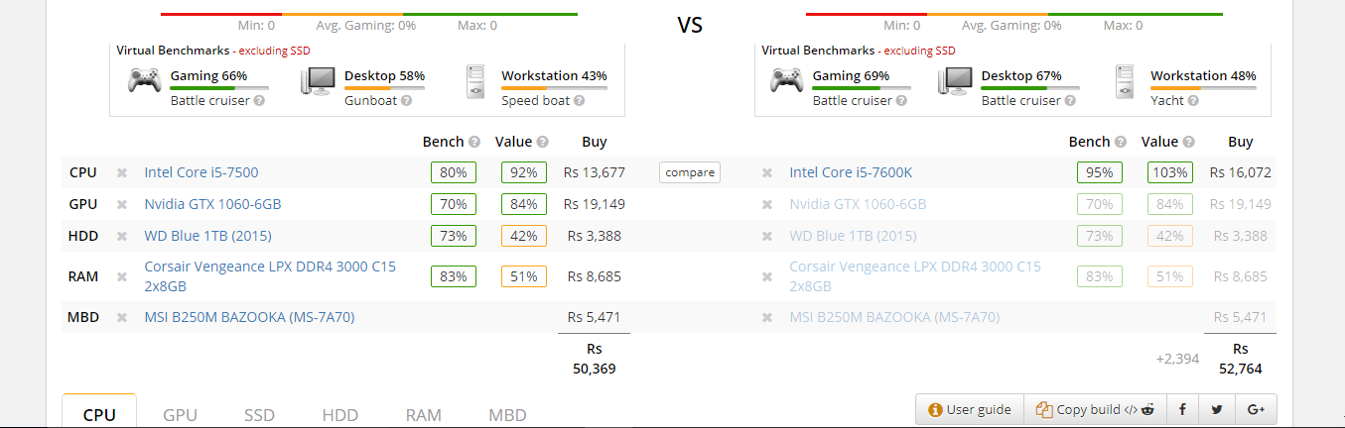Remove Intel Core i5-7500 with its X icon
The height and width of the screenshot is (428, 1345).
(x=122, y=173)
